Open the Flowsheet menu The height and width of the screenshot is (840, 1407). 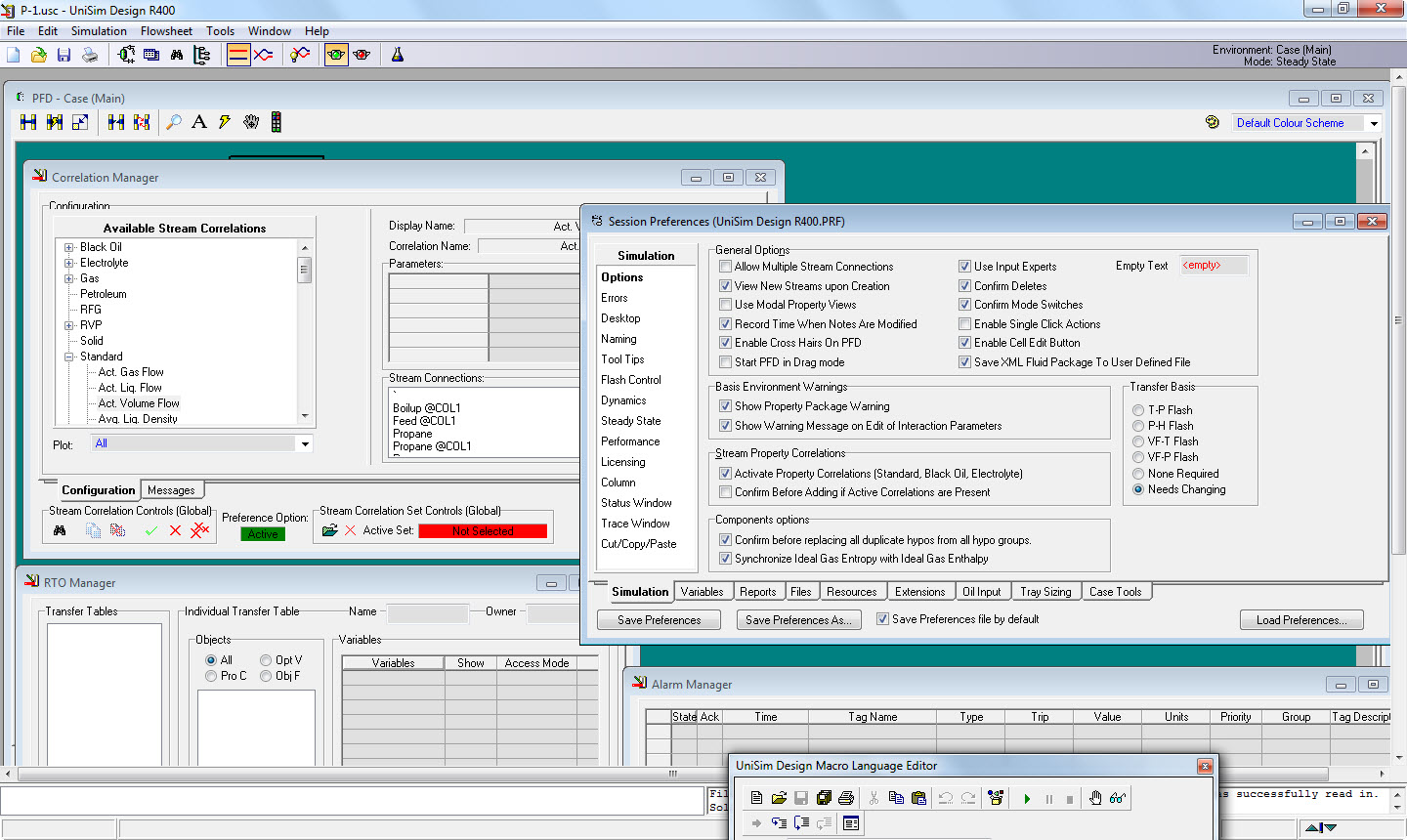pyautogui.click(x=166, y=31)
